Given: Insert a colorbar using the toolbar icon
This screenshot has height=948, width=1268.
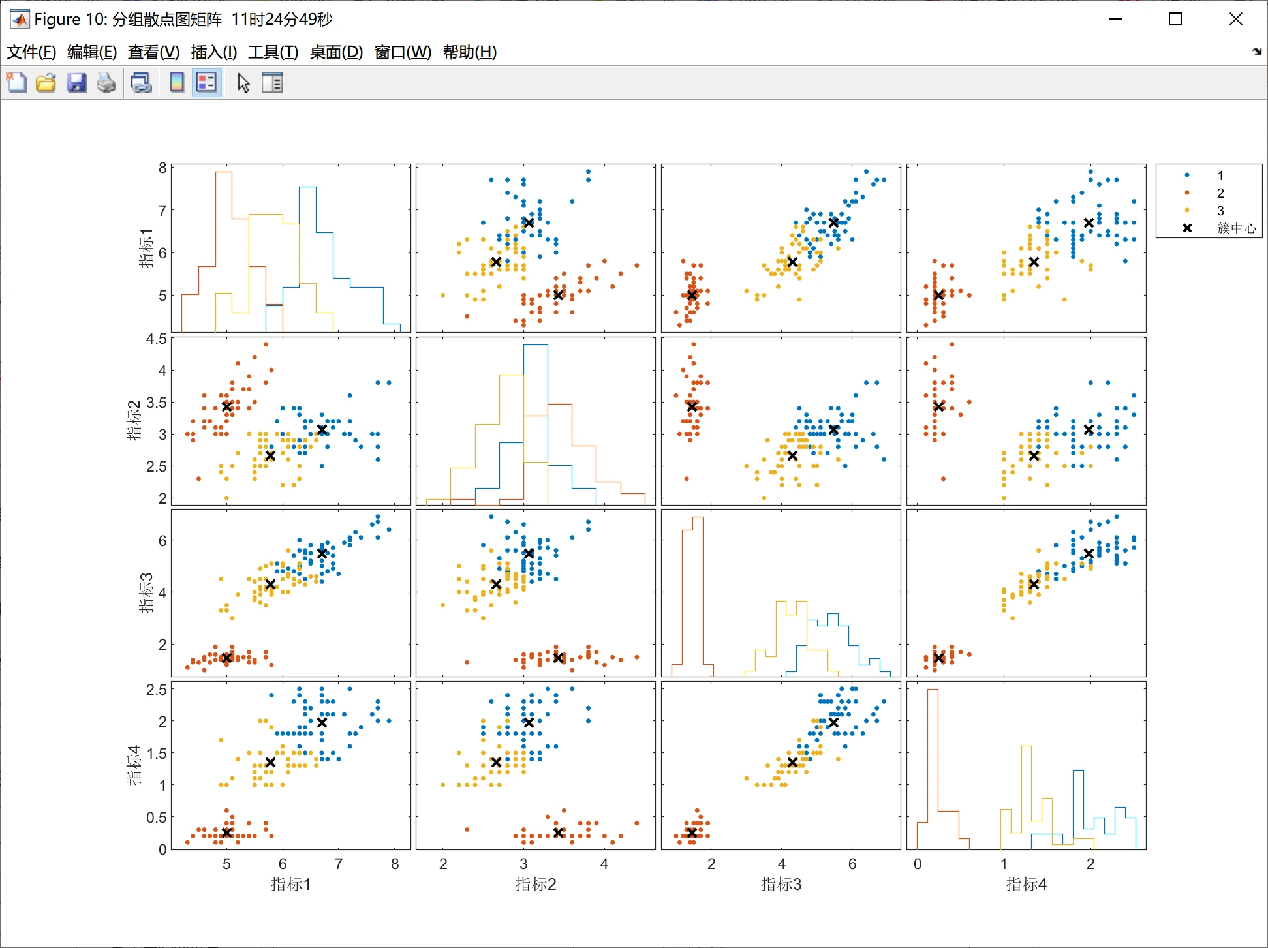Looking at the screenshot, I should [x=176, y=83].
